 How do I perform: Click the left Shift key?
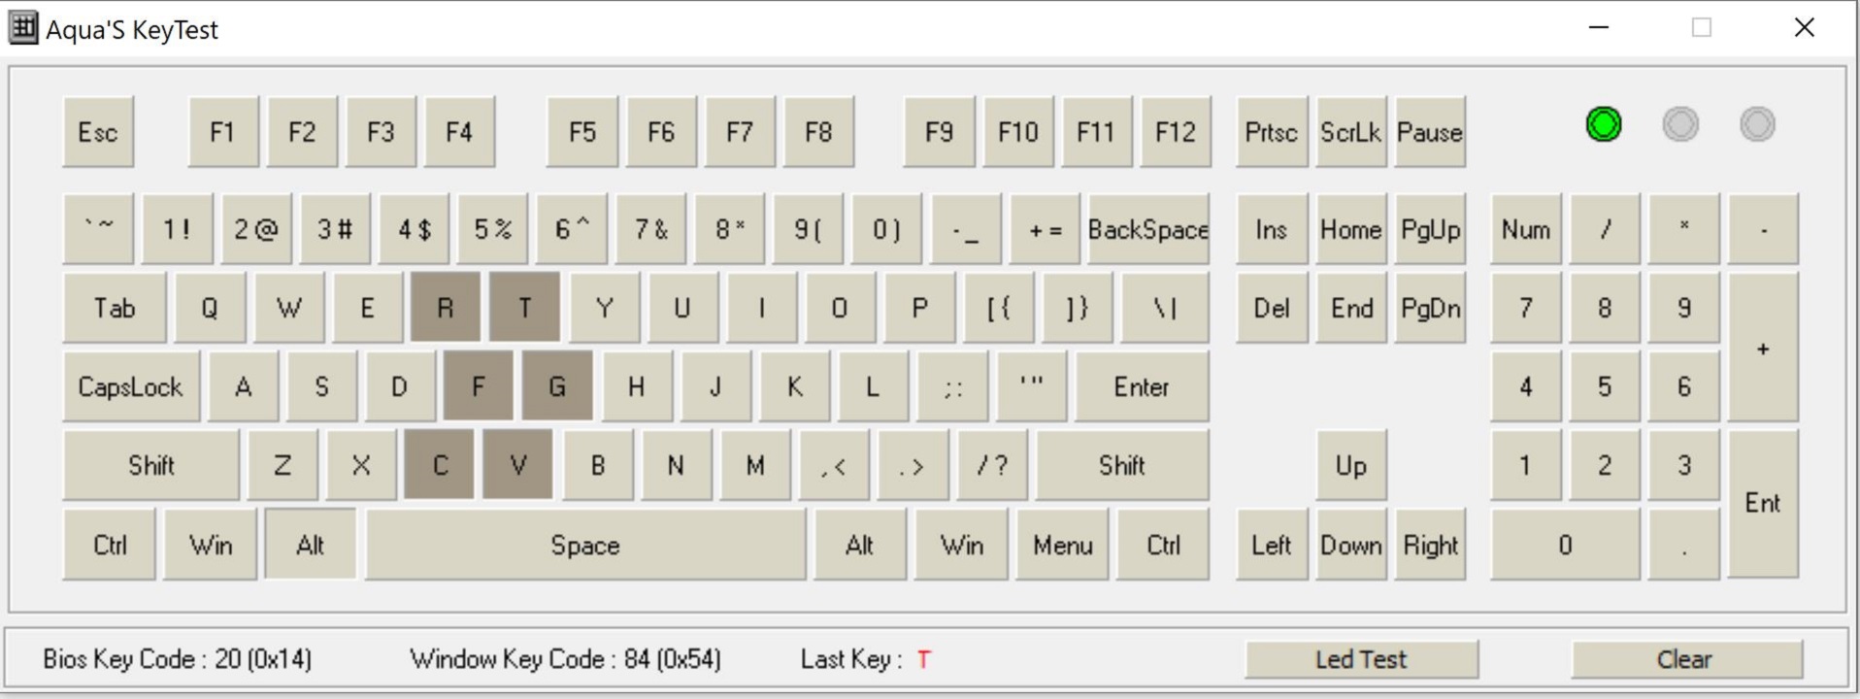[x=151, y=465]
